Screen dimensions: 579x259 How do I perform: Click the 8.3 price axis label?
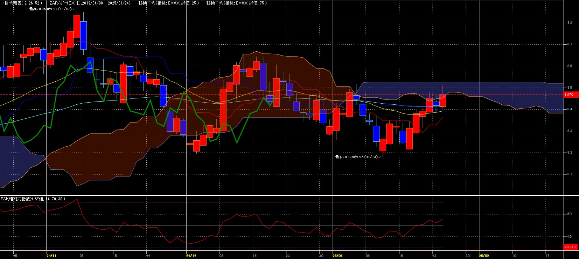pyautogui.click(x=570, y=131)
